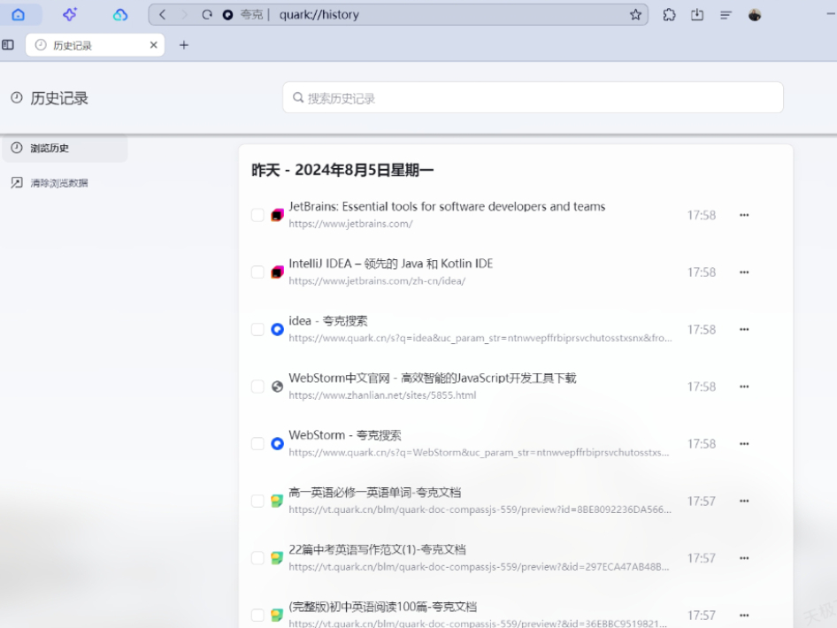Check the box for WebStorm - 夸克搜索
Image resolution: width=837 pixels, height=628 pixels.
pyautogui.click(x=257, y=443)
